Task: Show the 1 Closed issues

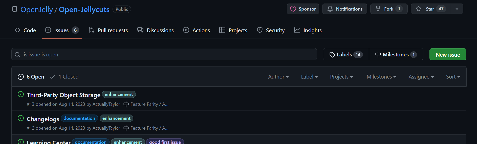Action: pos(64,77)
